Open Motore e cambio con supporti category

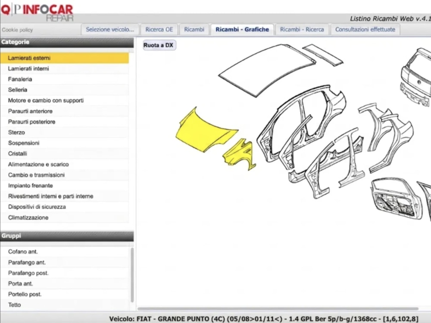(64, 100)
